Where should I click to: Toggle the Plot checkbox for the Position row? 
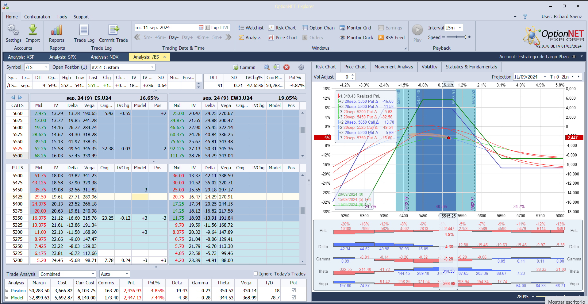(x=294, y=290)
